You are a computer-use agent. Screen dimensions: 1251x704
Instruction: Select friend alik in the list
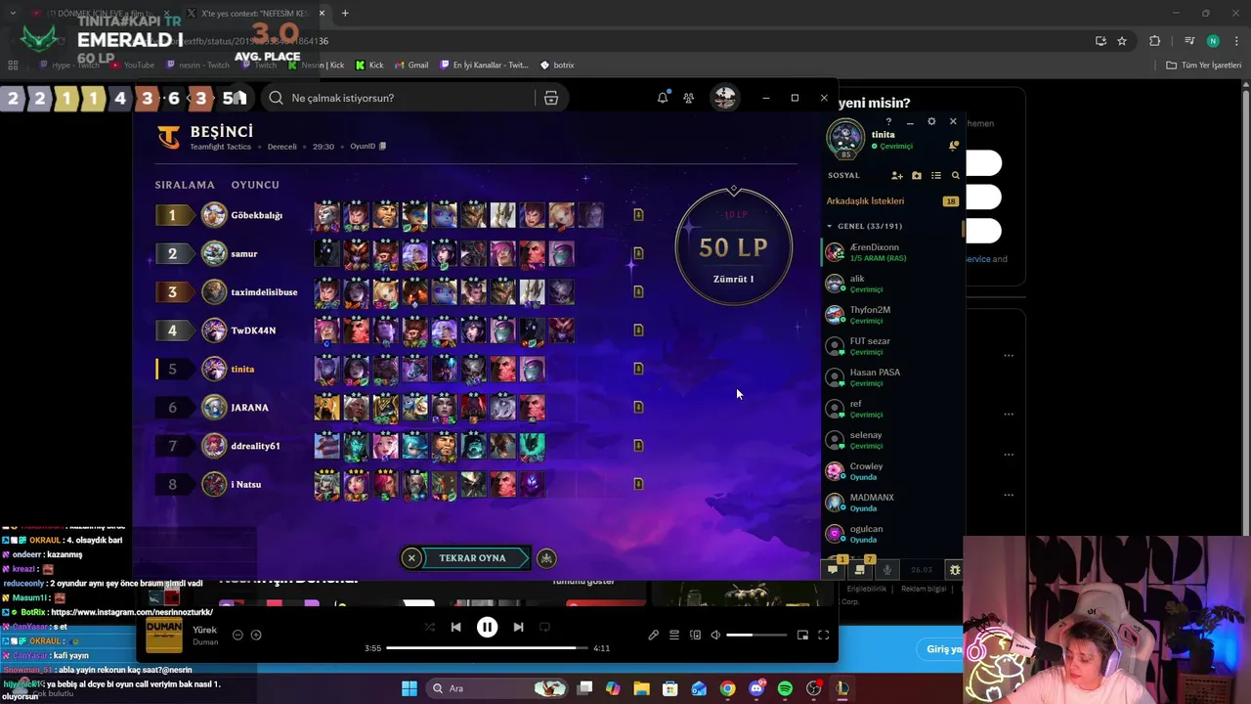pyautogui.click(x=893, y=284)
